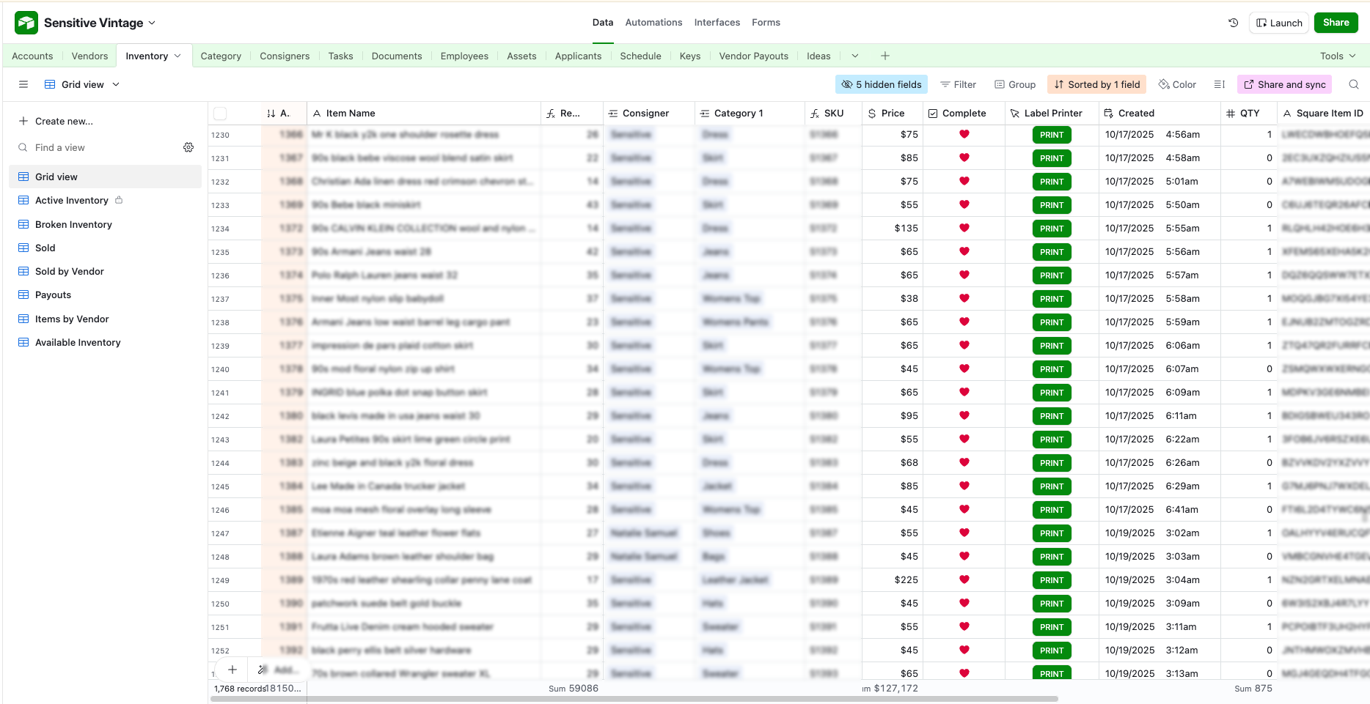Collapse the views sidebar with the hamburger icon
Image resolution: width=1370 pixels, height=704 pixels.
click(x=23, y=84)
